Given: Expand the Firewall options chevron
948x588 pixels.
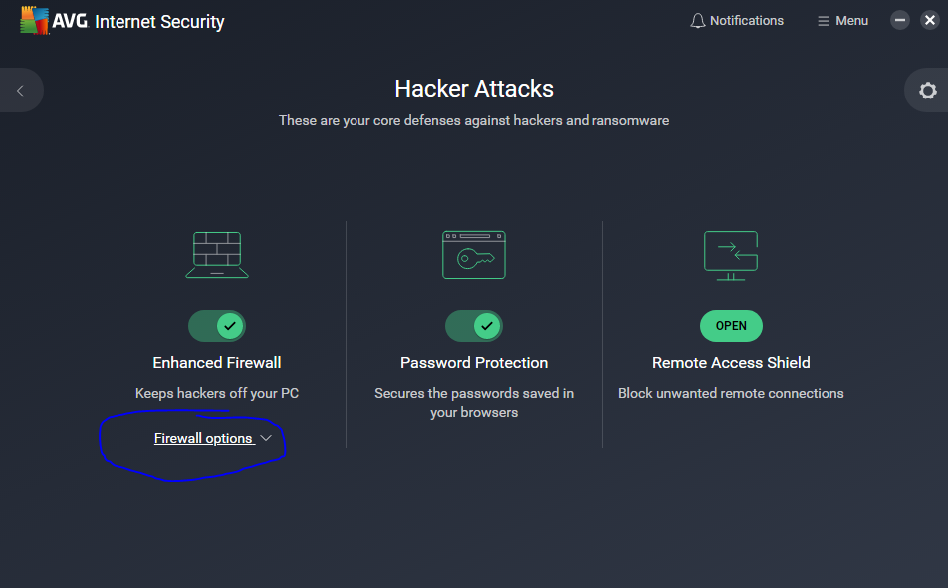Looking at the screenshot, I should (x=266, y=438).
